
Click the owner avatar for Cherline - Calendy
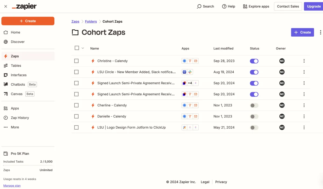[282, 105]
